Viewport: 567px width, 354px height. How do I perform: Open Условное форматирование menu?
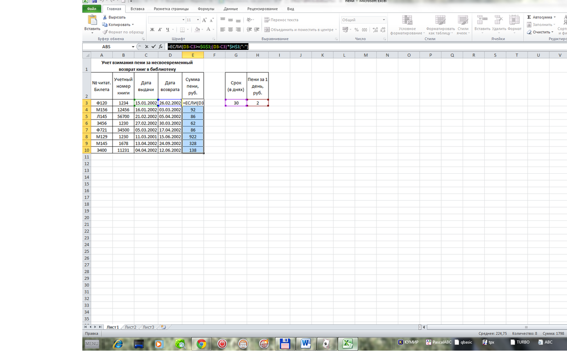coord(407,25)
